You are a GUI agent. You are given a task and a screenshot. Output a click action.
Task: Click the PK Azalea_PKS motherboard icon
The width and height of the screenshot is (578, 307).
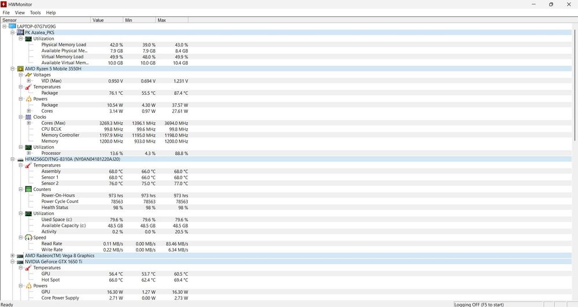pos(20,32)
